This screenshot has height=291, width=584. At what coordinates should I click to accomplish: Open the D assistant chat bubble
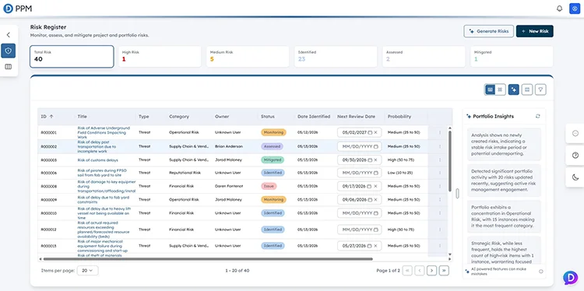coord(570,278)
